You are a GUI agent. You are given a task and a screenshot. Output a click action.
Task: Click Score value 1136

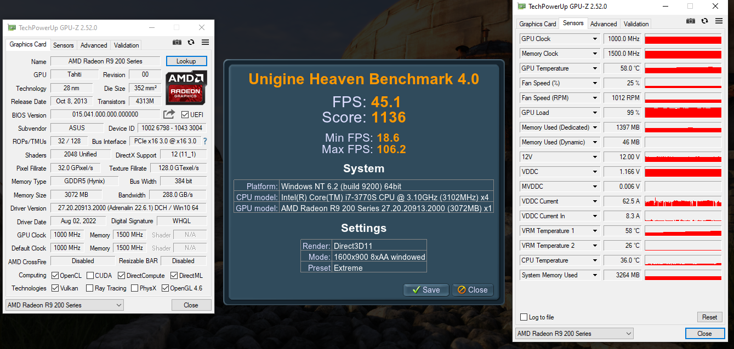tap(389, 117)
